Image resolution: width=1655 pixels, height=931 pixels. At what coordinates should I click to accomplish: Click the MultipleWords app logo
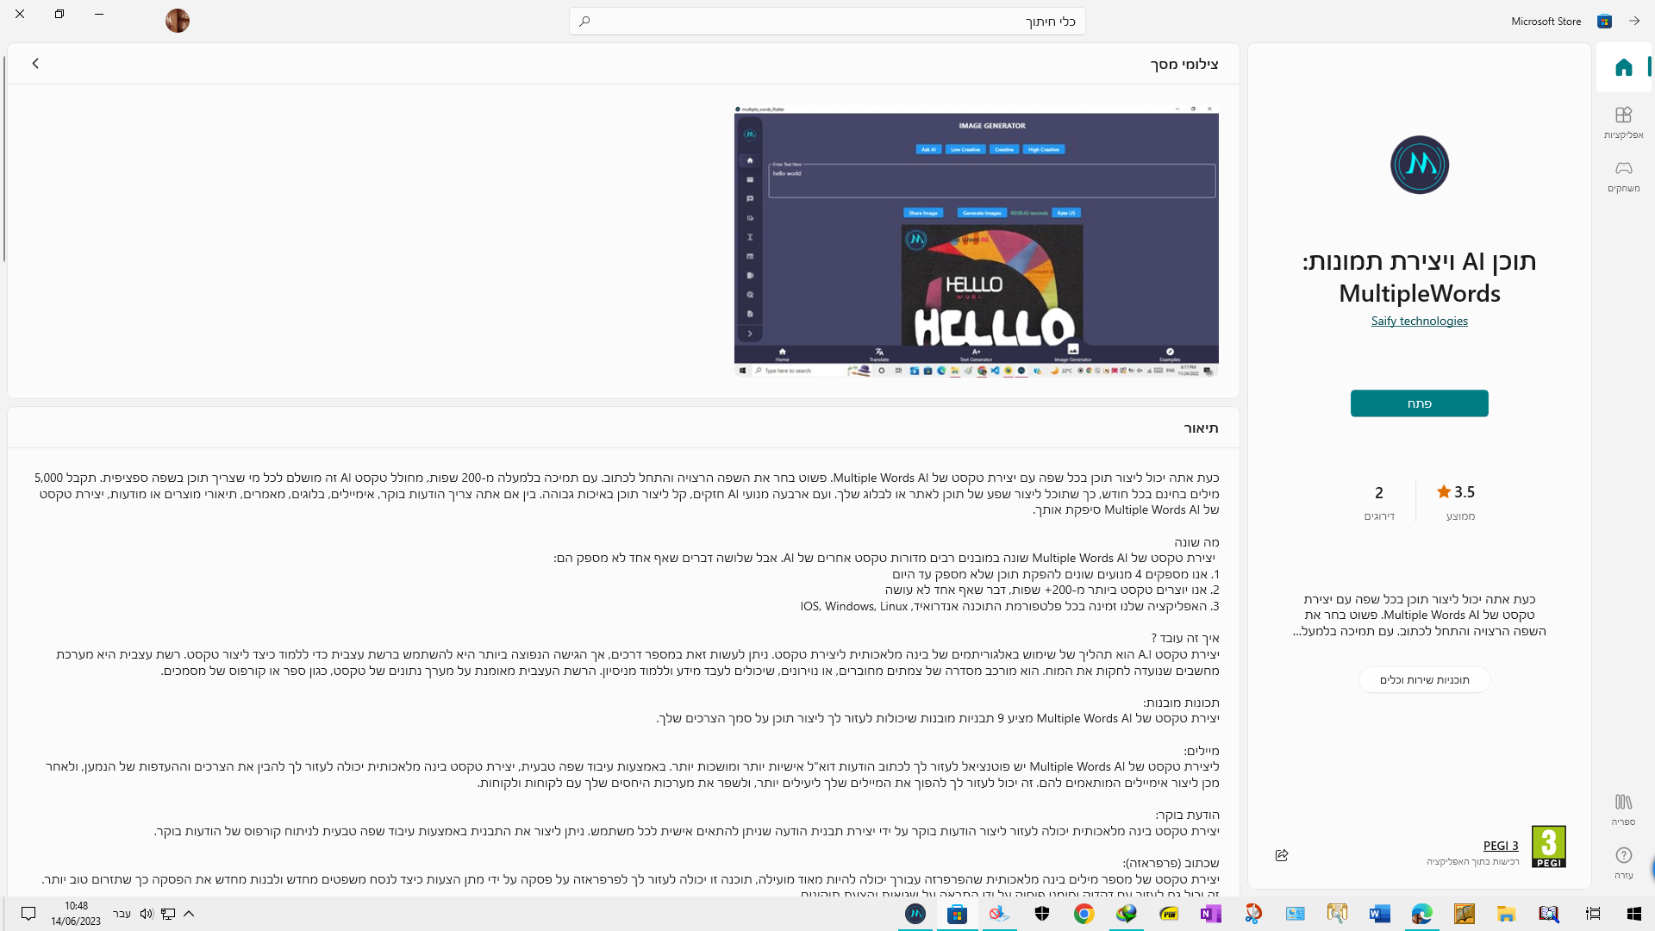coord(1419,165)
